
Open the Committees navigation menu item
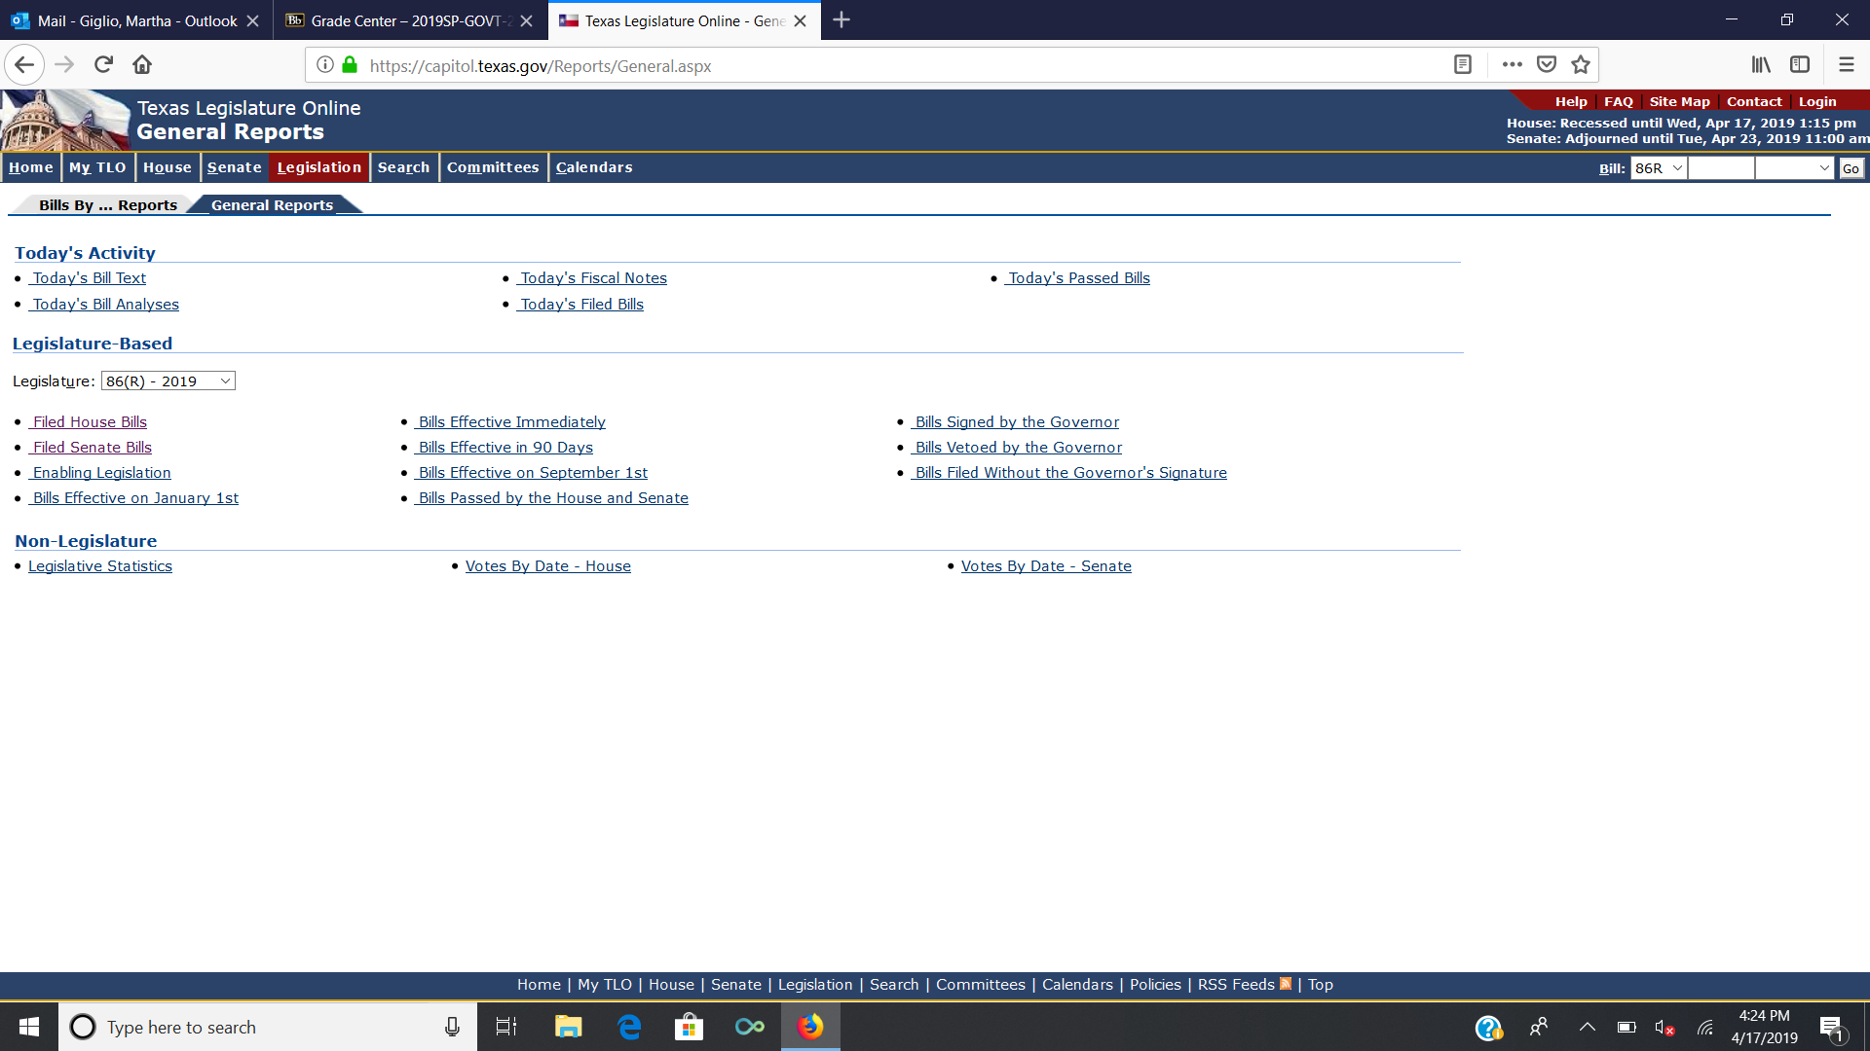click(x=492, y=167)
